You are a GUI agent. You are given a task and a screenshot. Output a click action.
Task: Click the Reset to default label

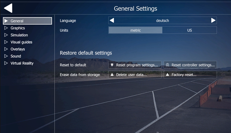(73, 65)
